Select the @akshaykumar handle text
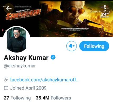 pos(20,66)
